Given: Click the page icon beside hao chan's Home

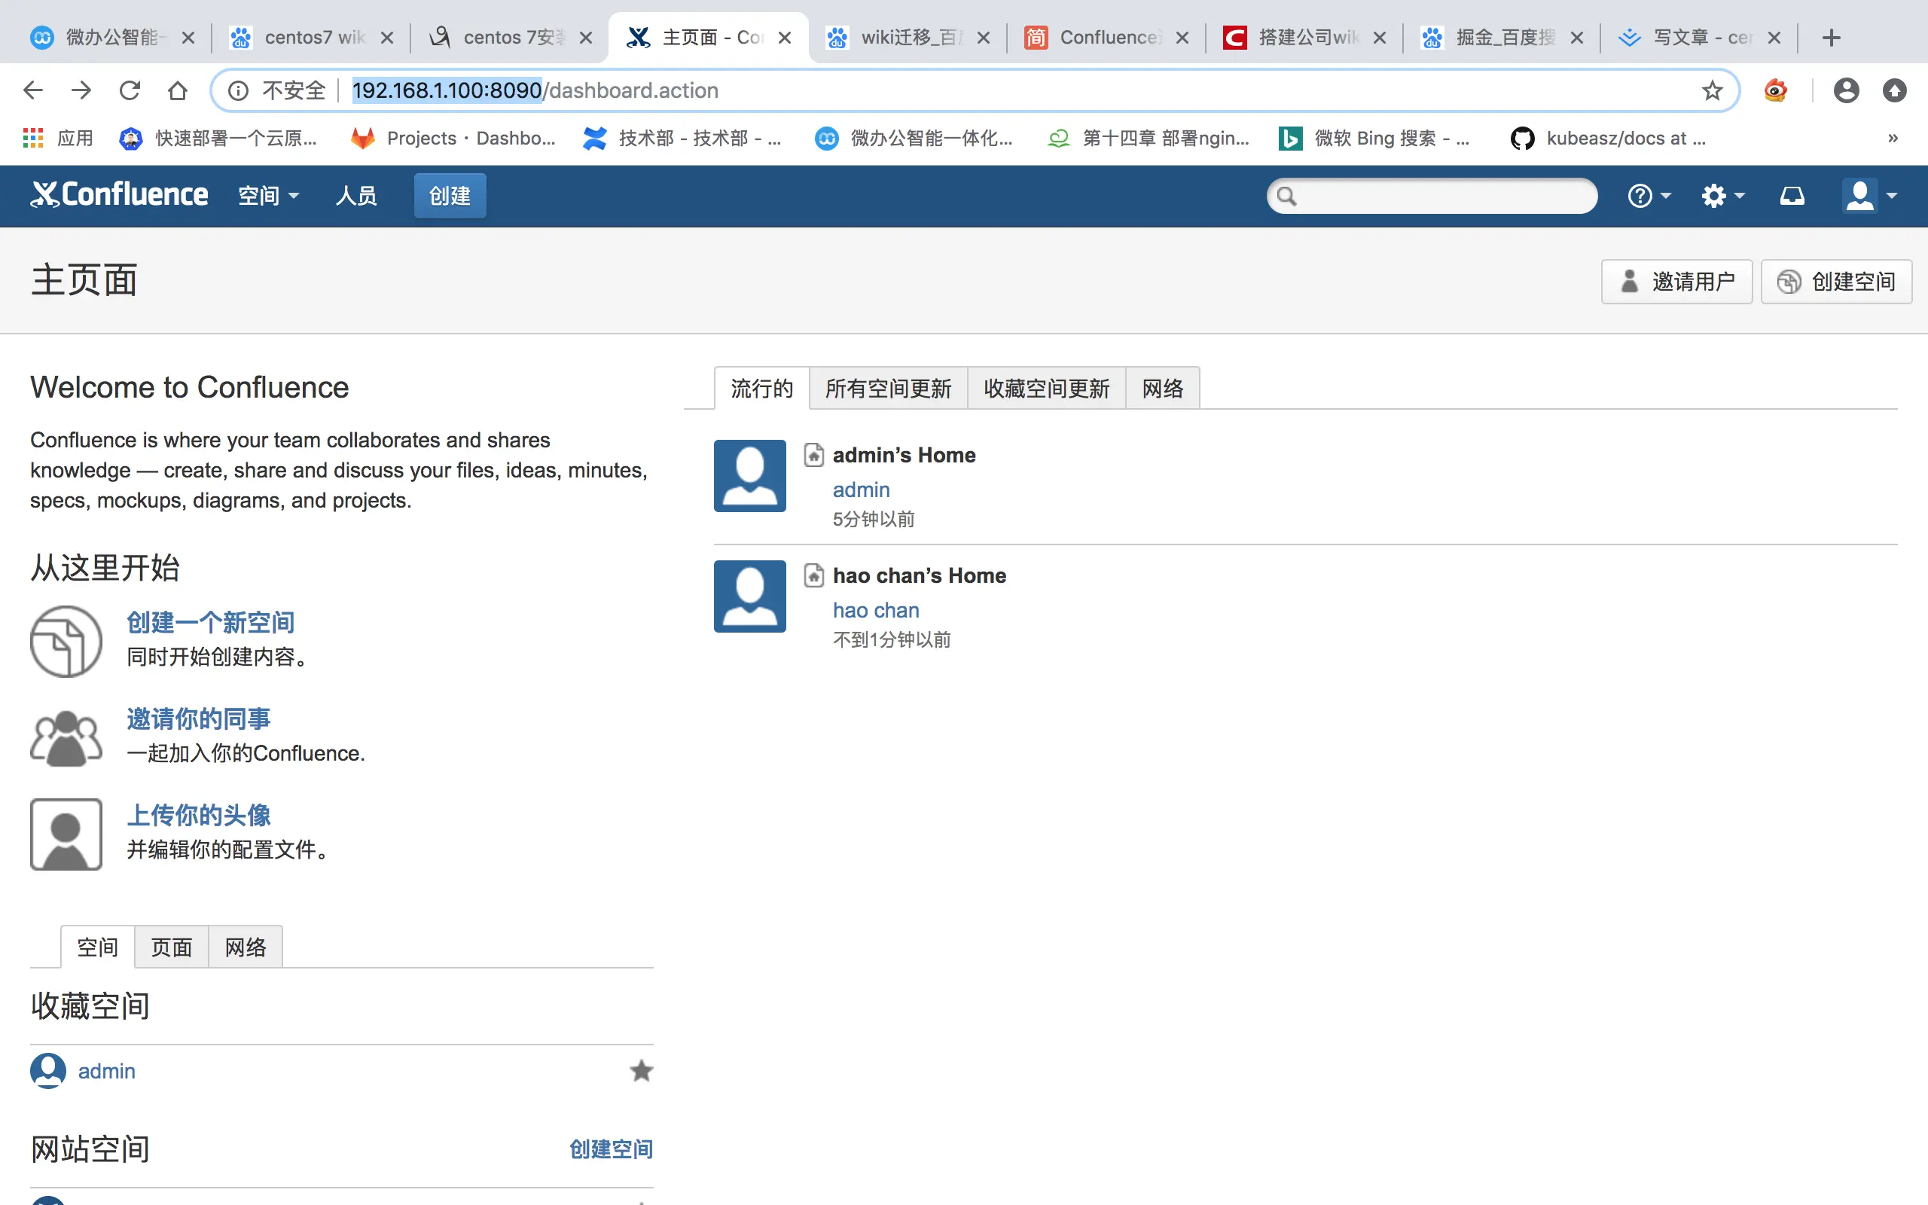Looking at the screenshot, I should 813,575.
